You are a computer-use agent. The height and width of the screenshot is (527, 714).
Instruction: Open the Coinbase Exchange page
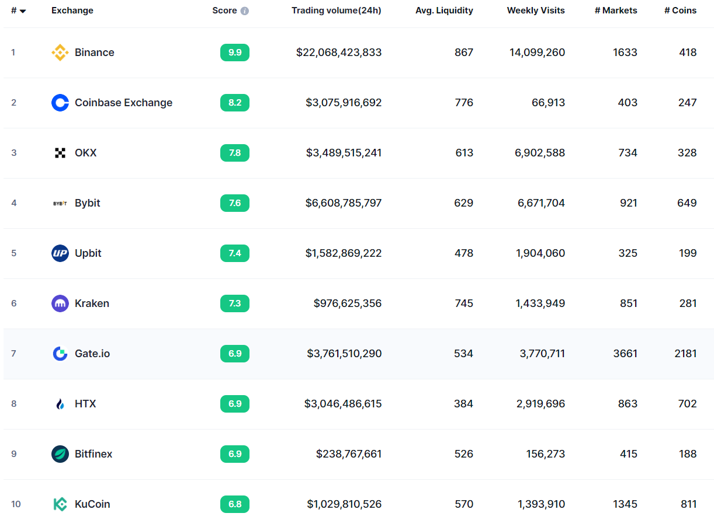(x=124, y=103)
